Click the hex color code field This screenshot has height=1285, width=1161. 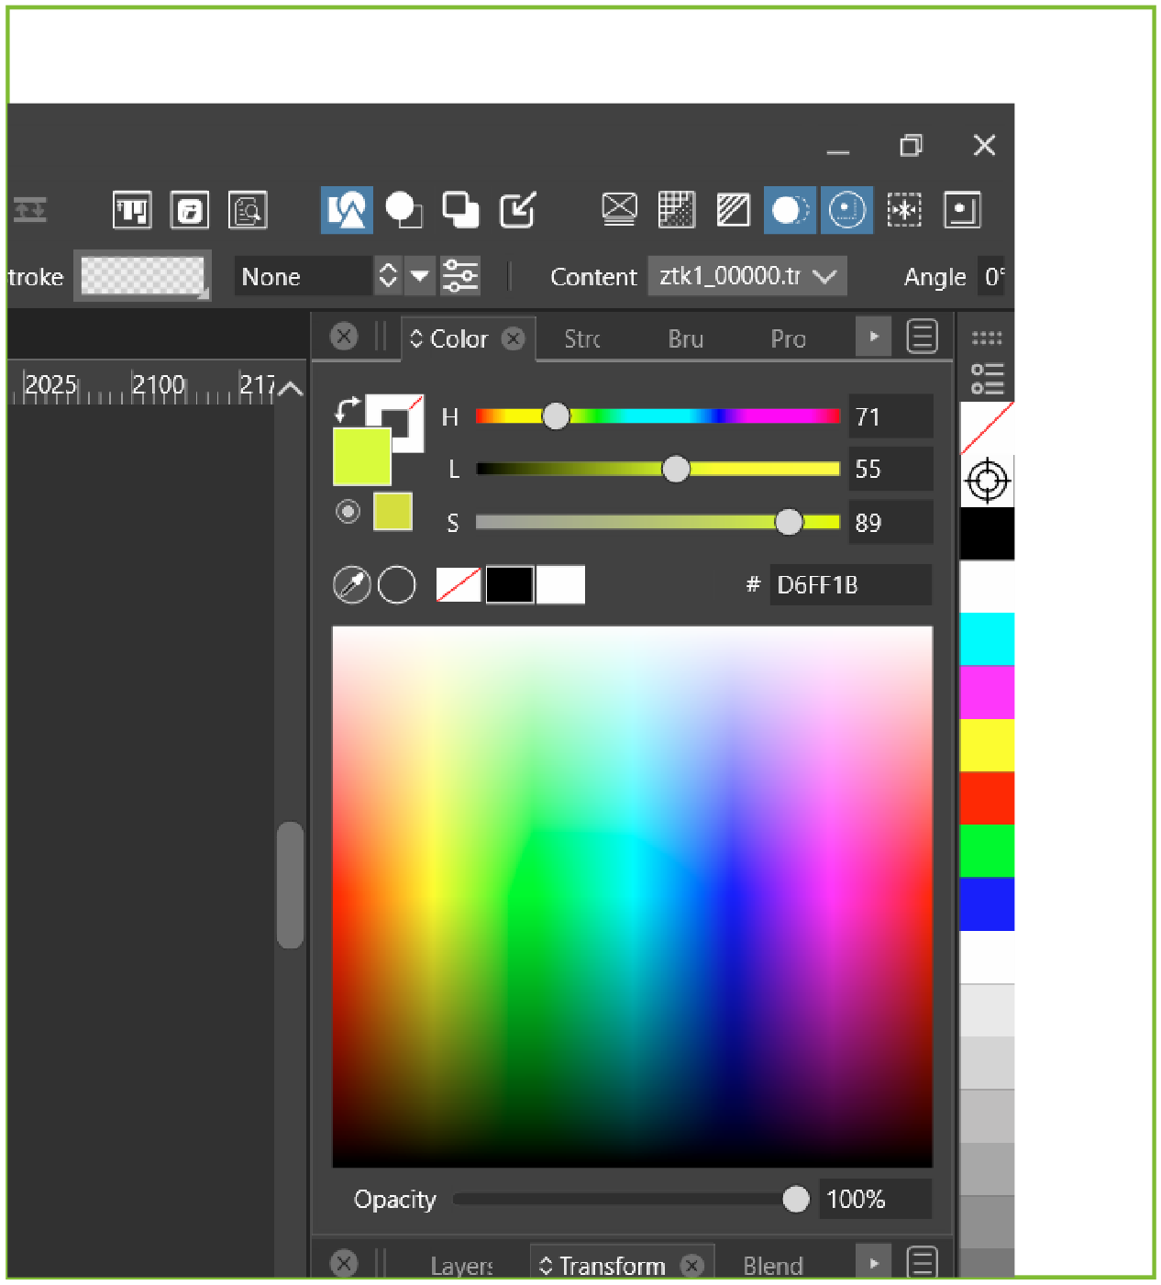click(849, 585)
